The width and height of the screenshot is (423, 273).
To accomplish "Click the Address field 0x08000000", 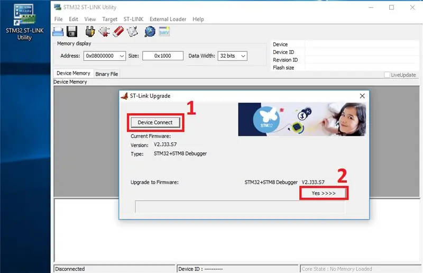I will coord(104,56).
